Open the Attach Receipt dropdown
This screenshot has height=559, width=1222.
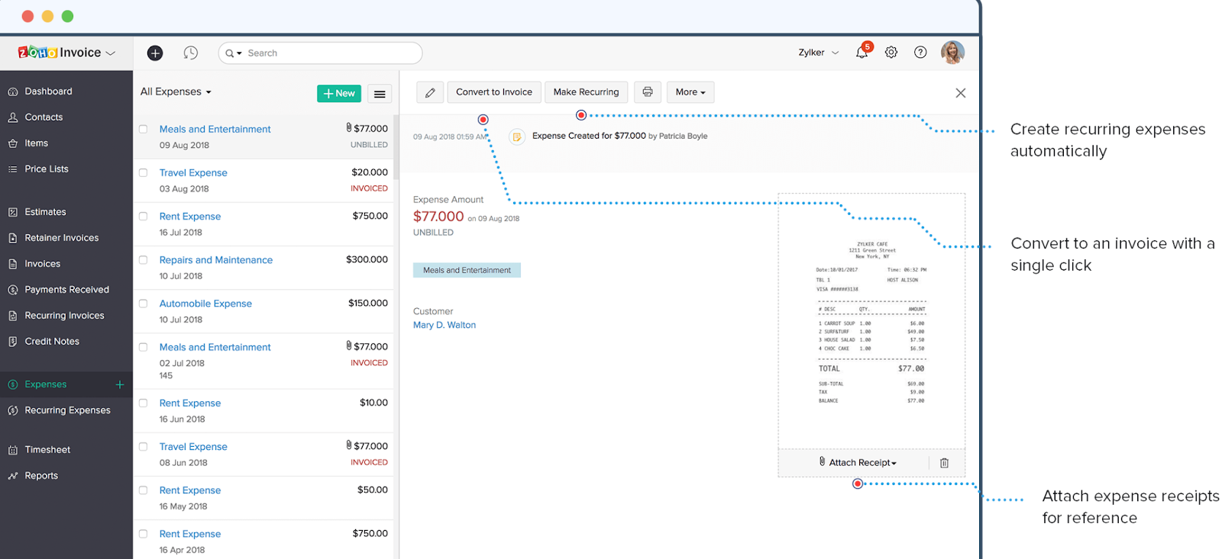pyautogui.click(x=858, y=462)
